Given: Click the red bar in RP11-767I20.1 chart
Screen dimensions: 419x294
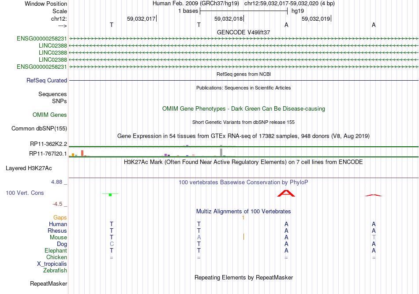Looking at the screenshot, I should (82, 153).
